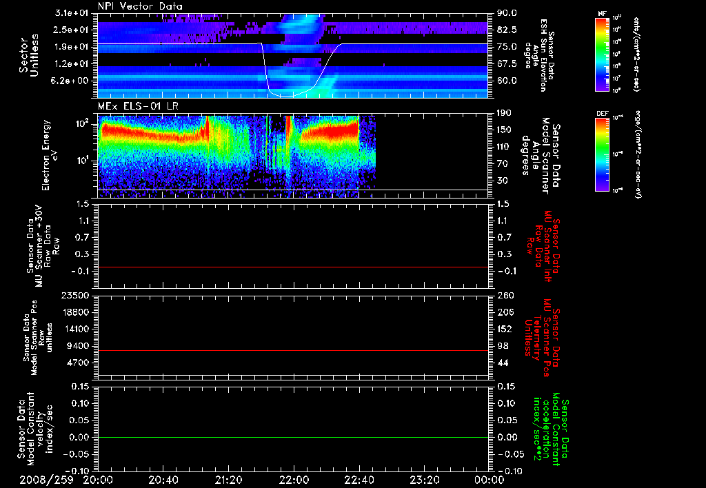Click the green line in velocity panel
Image resolution: width=706 pixels, height=488 pixels.
tap(292, 437)
